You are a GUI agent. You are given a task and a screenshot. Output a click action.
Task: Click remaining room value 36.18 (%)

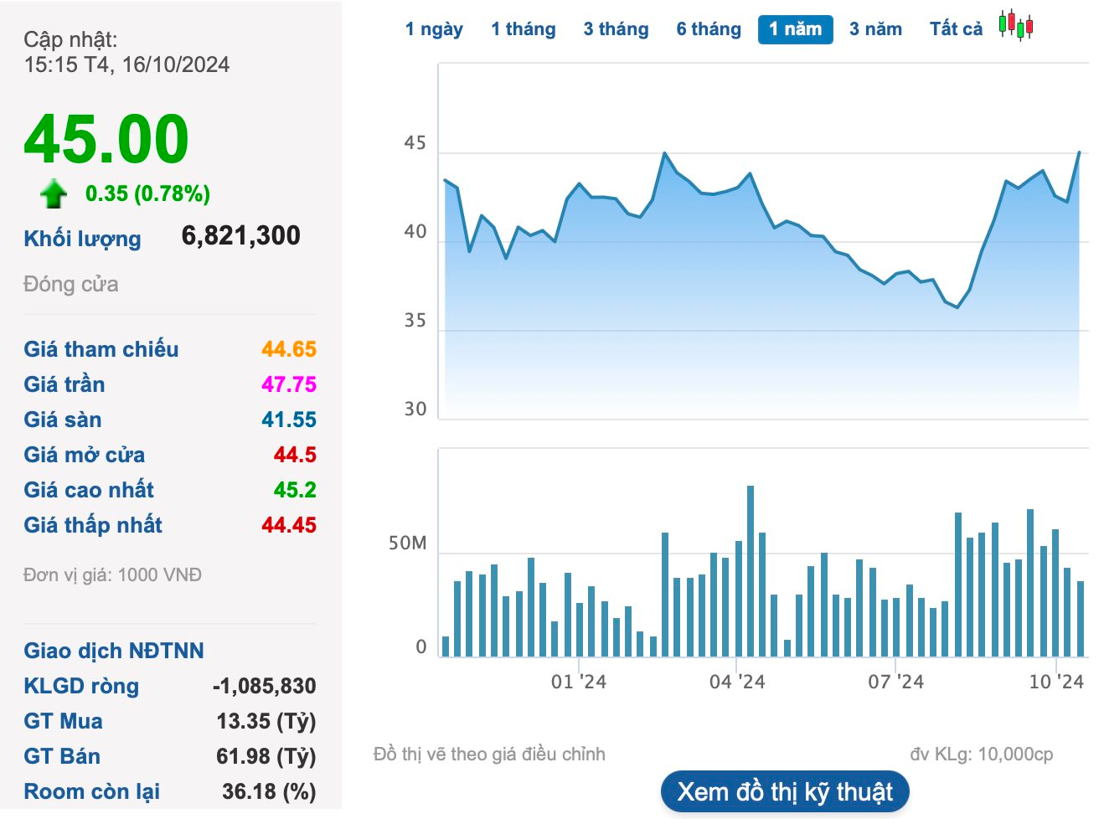tap(269, 791)
